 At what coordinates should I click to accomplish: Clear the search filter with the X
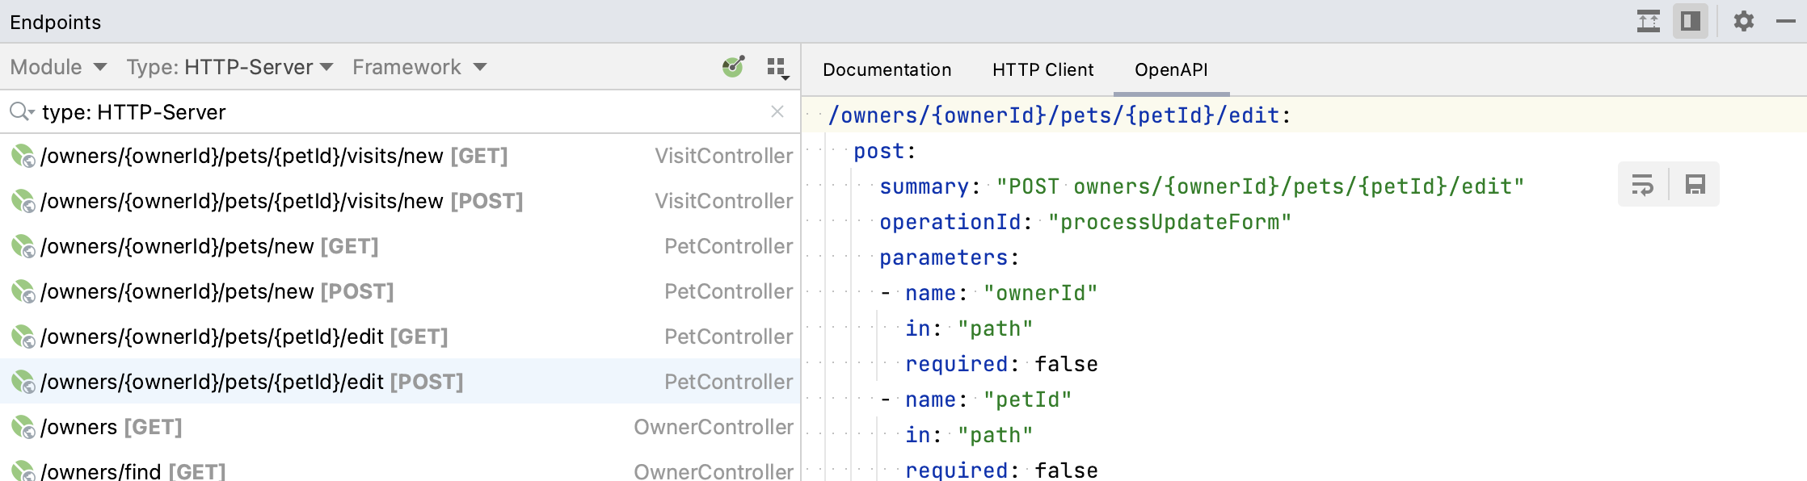[x=777, y=112]
